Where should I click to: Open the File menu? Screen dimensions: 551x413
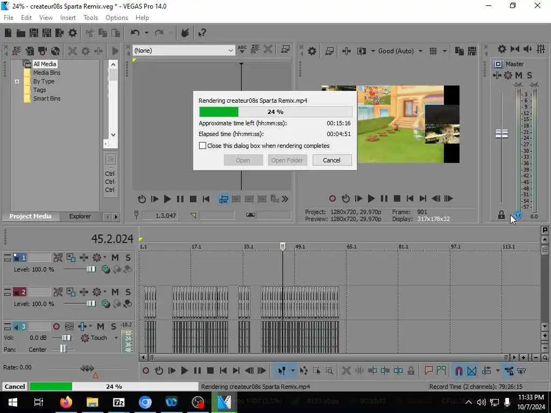click(9, 18)
